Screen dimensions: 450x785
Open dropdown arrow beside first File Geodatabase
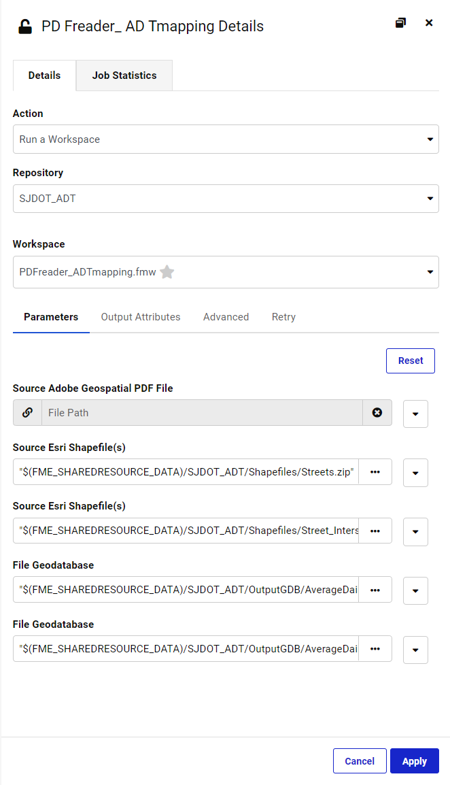[x=415, y=590]
